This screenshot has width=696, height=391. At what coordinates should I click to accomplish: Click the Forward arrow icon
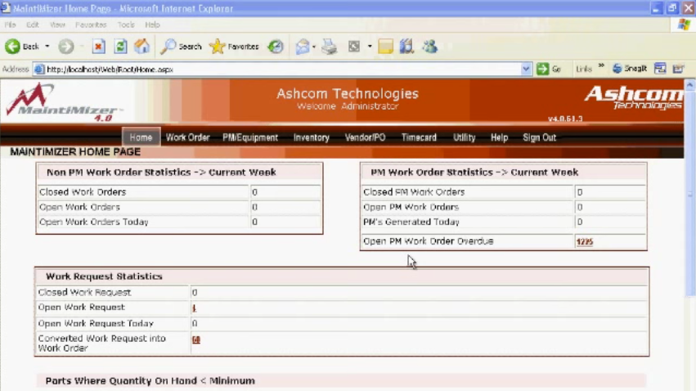pos(66,46)
